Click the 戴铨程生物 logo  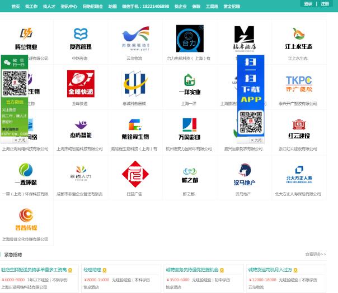135,129
